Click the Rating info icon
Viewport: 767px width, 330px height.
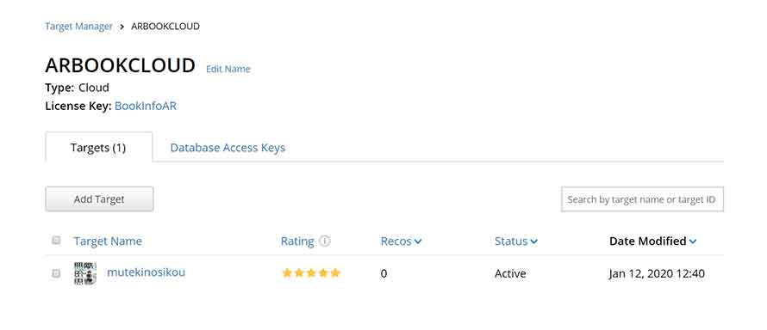coord(325,241)
